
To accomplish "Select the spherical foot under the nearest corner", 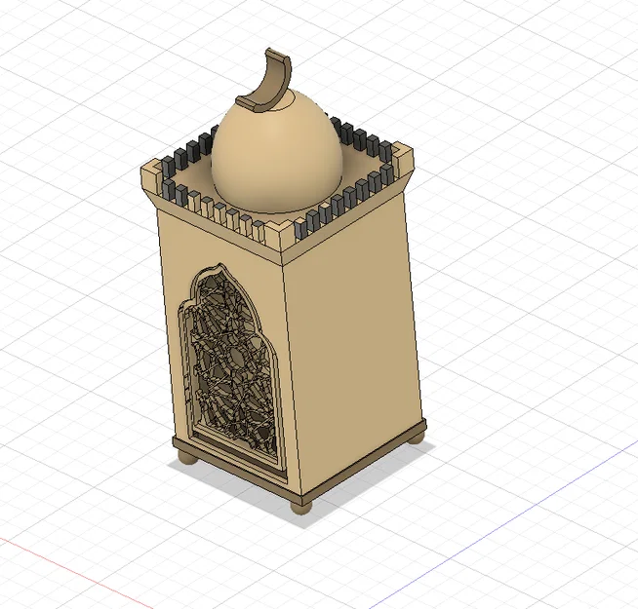I will [301, 509].
